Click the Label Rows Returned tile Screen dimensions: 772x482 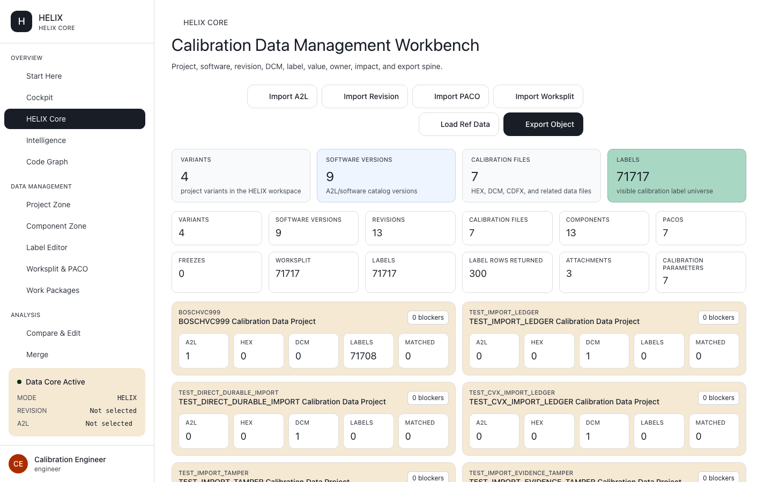click(507, 272)
